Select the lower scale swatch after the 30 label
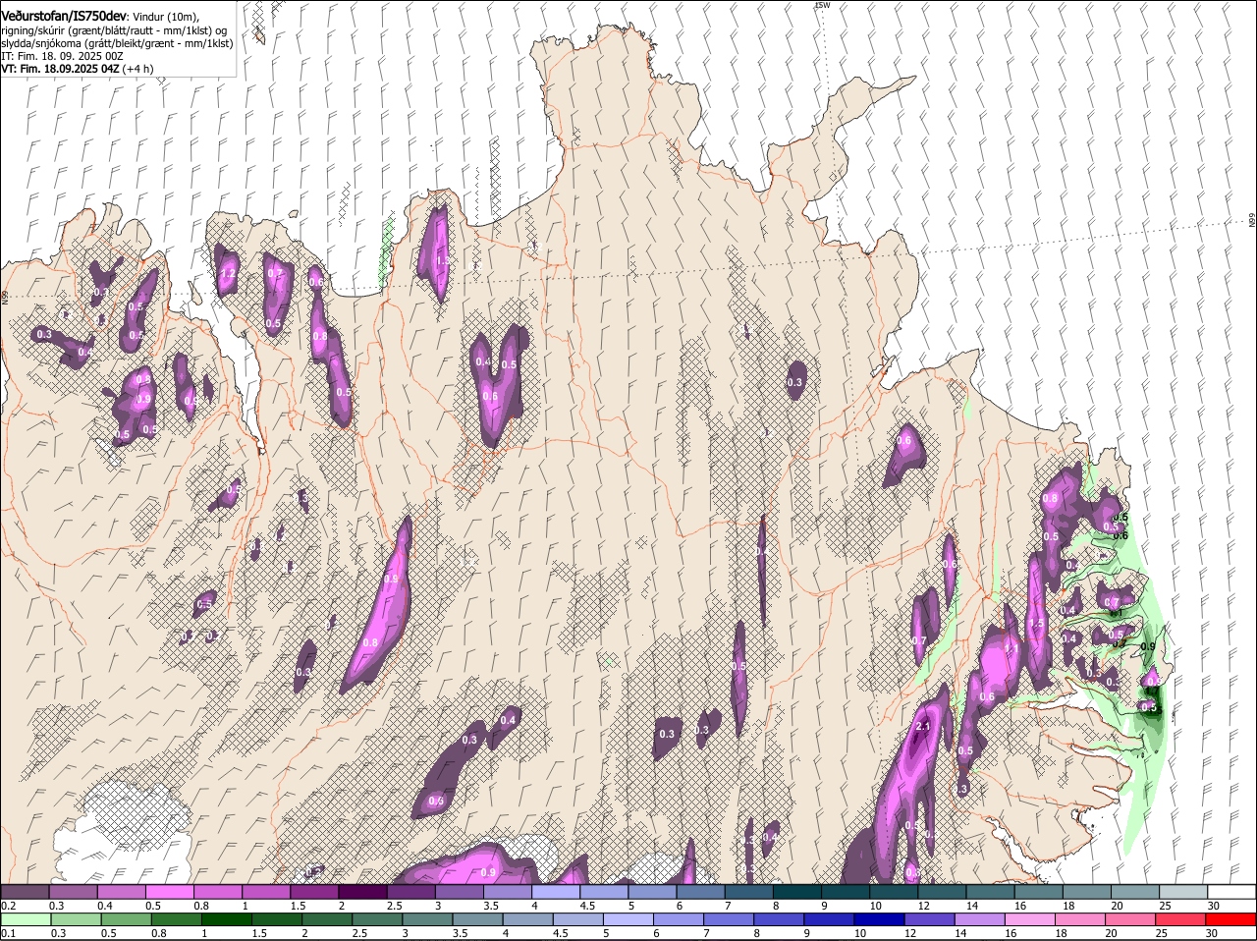Screen dimensions: 1257x941 tap(1232, 919)
